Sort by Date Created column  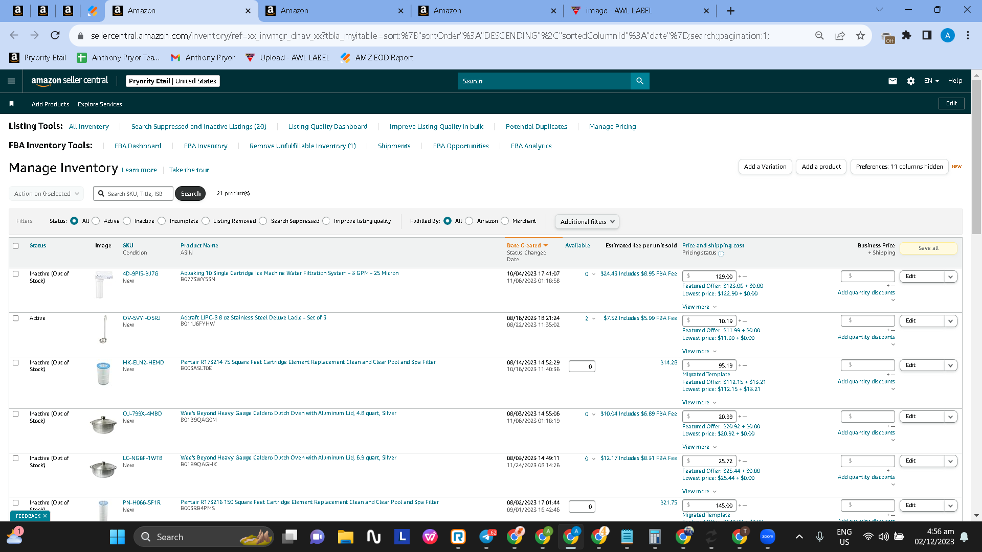click(x=527, y=245)
